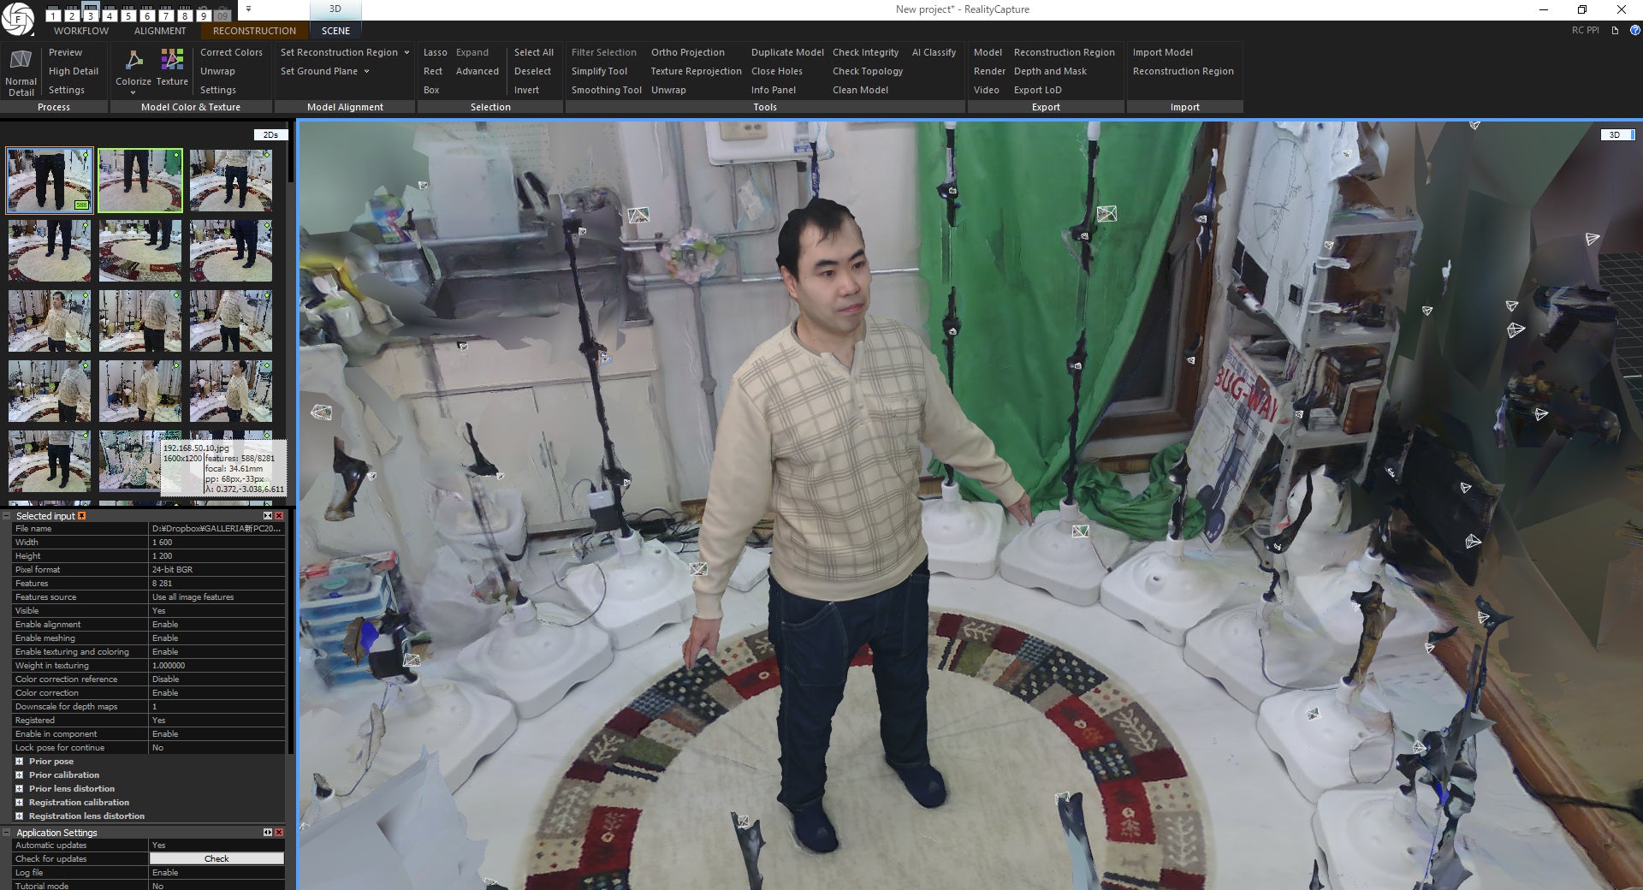This screenshot has width=1643, height=890.
Task: Toggle the Enable alignment value
Action: (216, 625)
